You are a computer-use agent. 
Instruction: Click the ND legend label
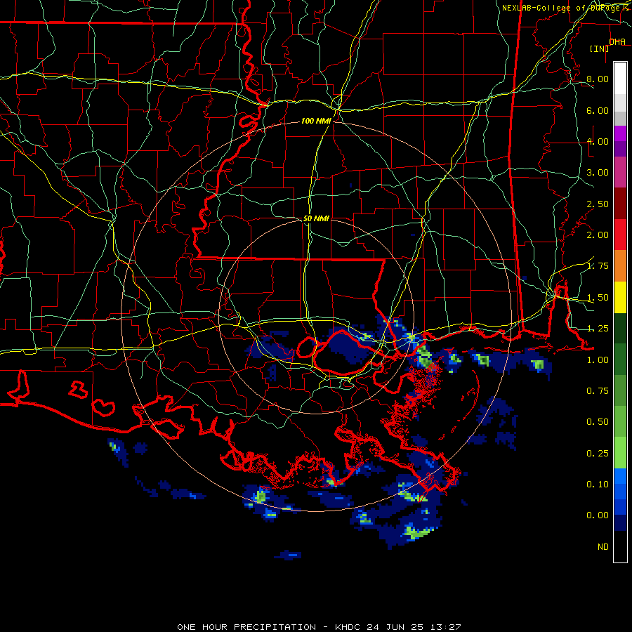pos(603,547)
